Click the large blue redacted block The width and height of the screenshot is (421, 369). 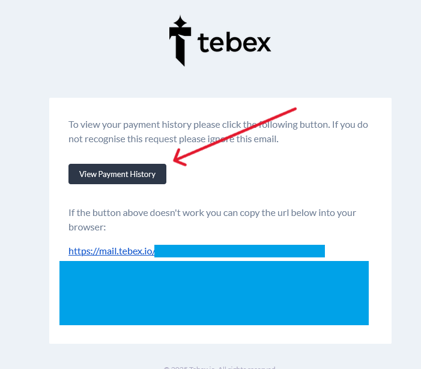click(x=214, y=293)
